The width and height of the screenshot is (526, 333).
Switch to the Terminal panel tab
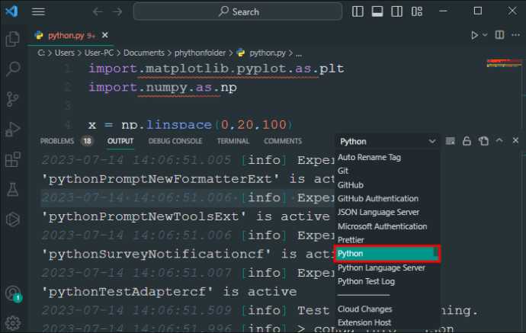[233, 141]
